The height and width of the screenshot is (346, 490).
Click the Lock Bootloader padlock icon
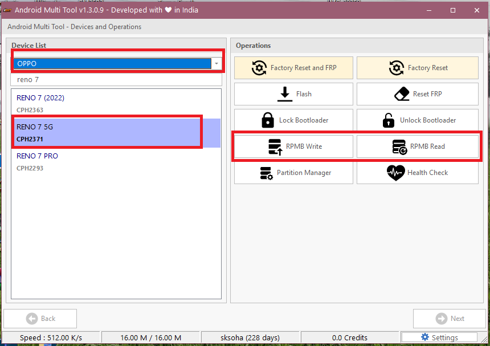(267, 120)
